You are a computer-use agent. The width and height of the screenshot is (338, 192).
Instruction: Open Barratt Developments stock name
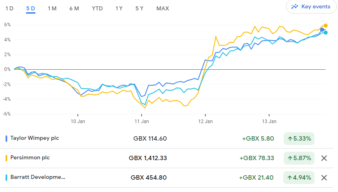[x=38, y=177]
